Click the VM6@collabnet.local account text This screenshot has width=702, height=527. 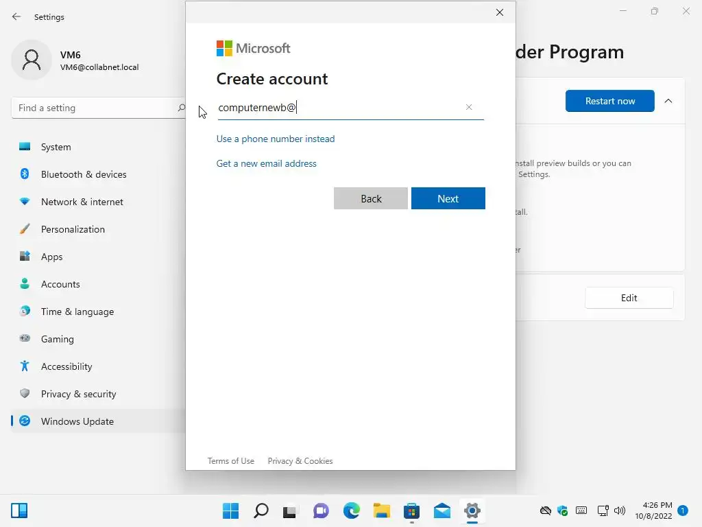pyautogui.click(x=99, y=67)
